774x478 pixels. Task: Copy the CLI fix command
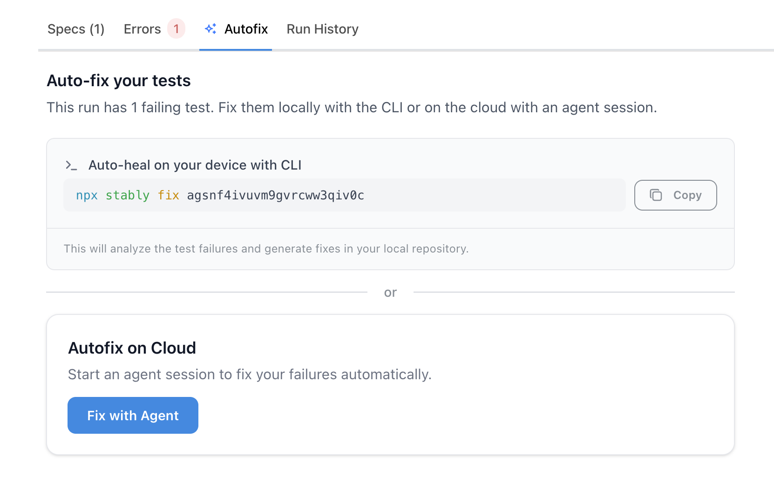[675, 195]
